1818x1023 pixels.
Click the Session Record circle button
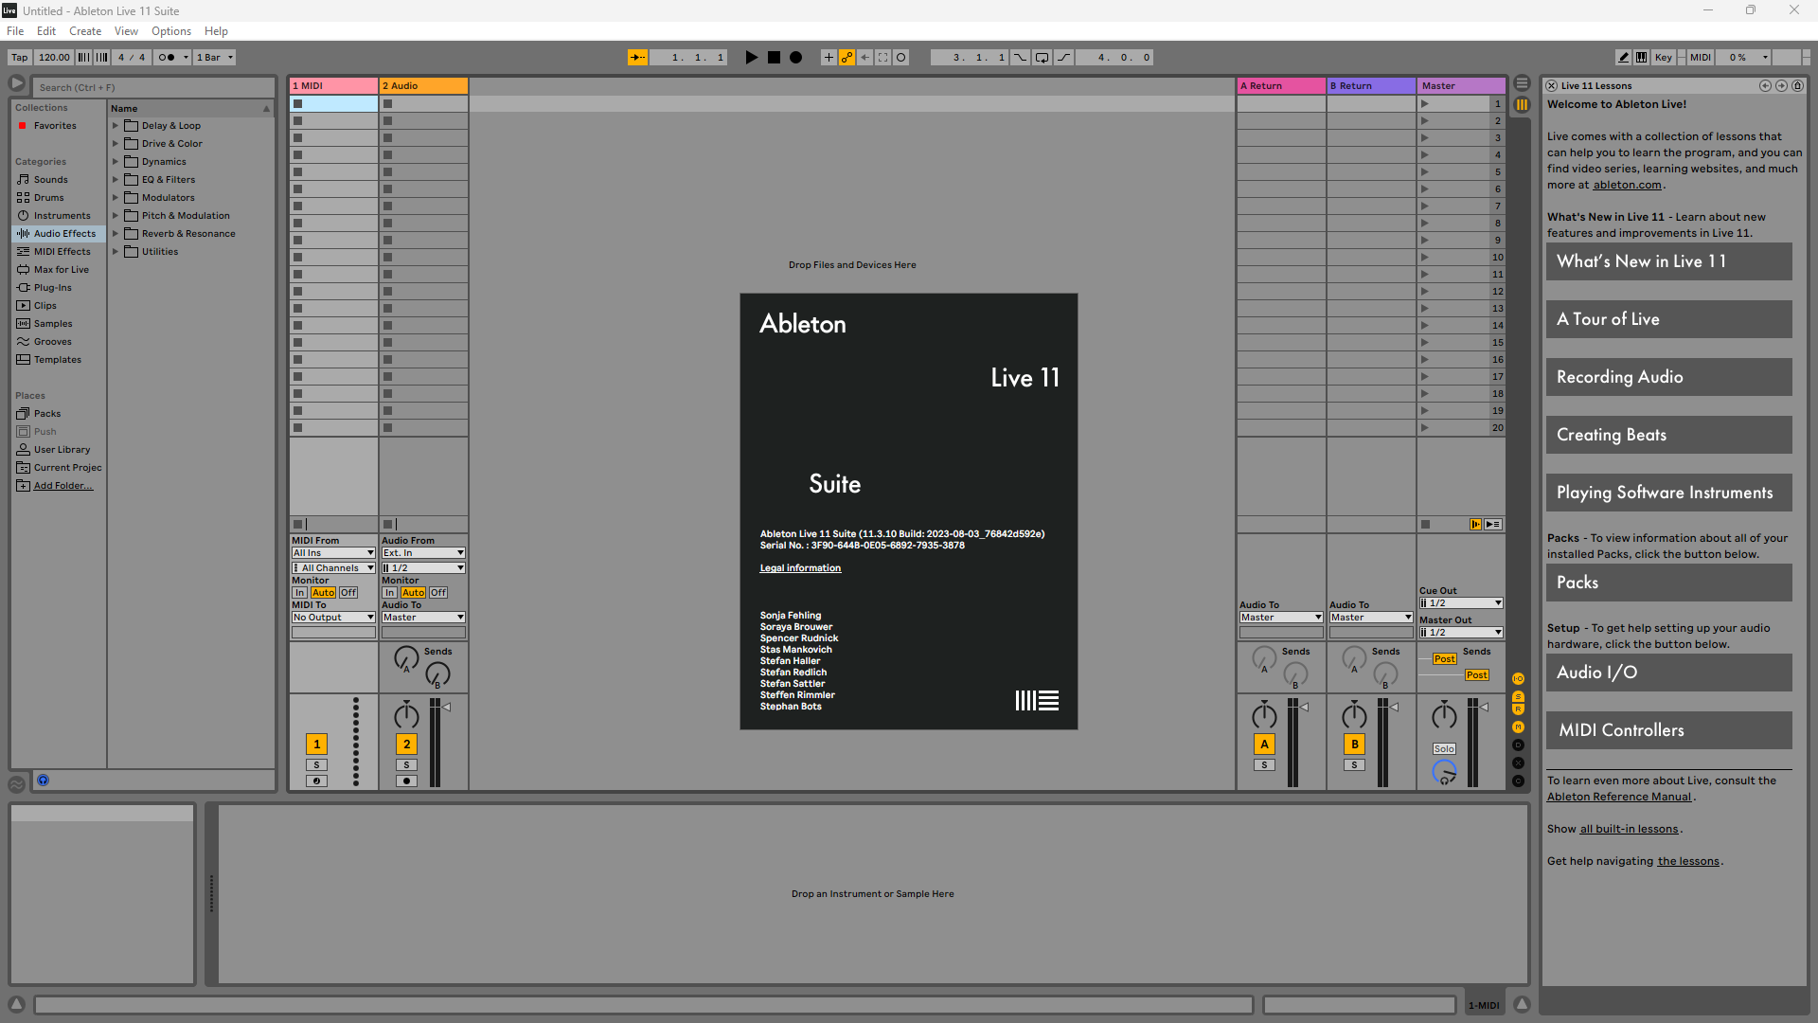[x=901, y=58]
